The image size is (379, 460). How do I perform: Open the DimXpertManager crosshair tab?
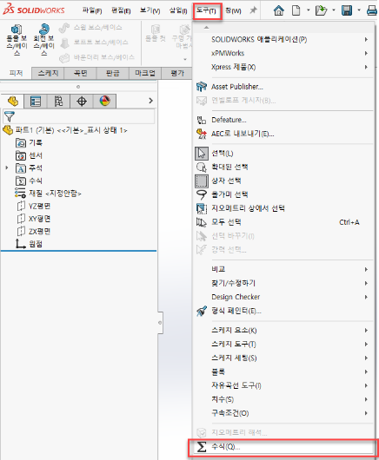pyautogui.click(x=82, y=102)
